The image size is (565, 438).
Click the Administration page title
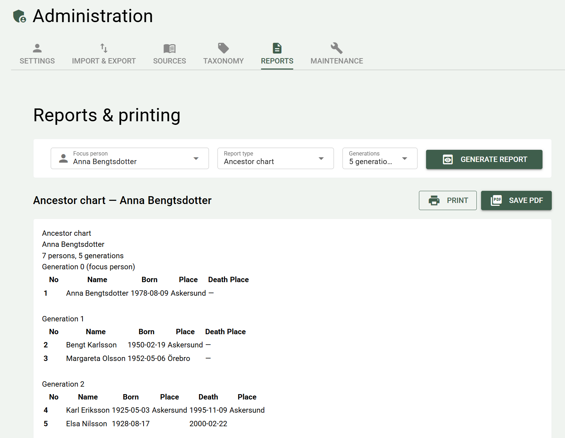(x=93, y=16)
